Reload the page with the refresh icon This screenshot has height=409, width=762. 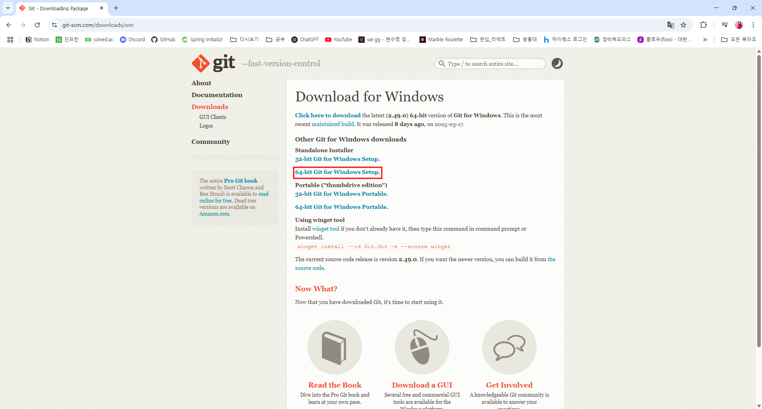click(37, 25)
